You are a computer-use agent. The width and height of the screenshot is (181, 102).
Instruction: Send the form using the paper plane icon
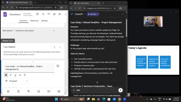pyautogui.click(x=60, y=14)
